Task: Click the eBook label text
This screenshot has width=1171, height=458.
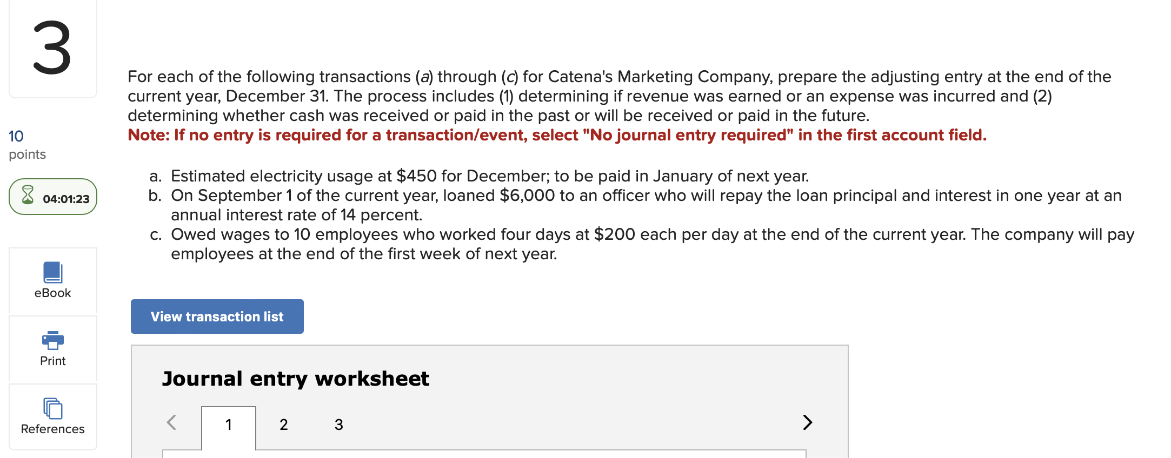Action: (x=53, y=293)
